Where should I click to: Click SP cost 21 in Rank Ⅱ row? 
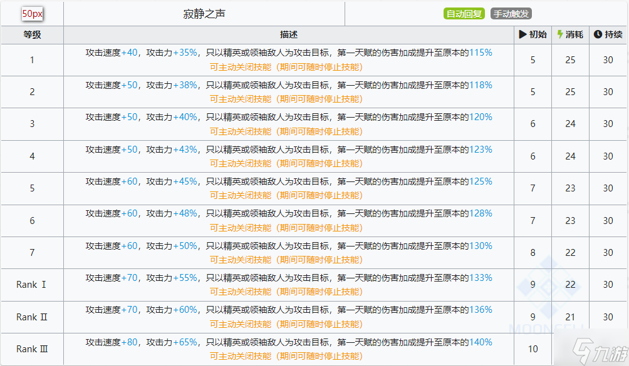(571, 317)
